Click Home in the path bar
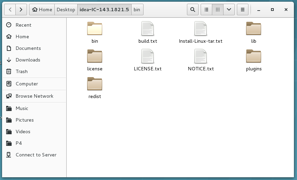The width and height of the screenshot is (297, 180). (x=42, y=10)
